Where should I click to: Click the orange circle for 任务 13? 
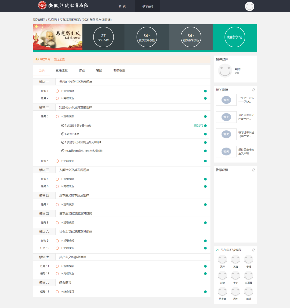tap(57, 292)
